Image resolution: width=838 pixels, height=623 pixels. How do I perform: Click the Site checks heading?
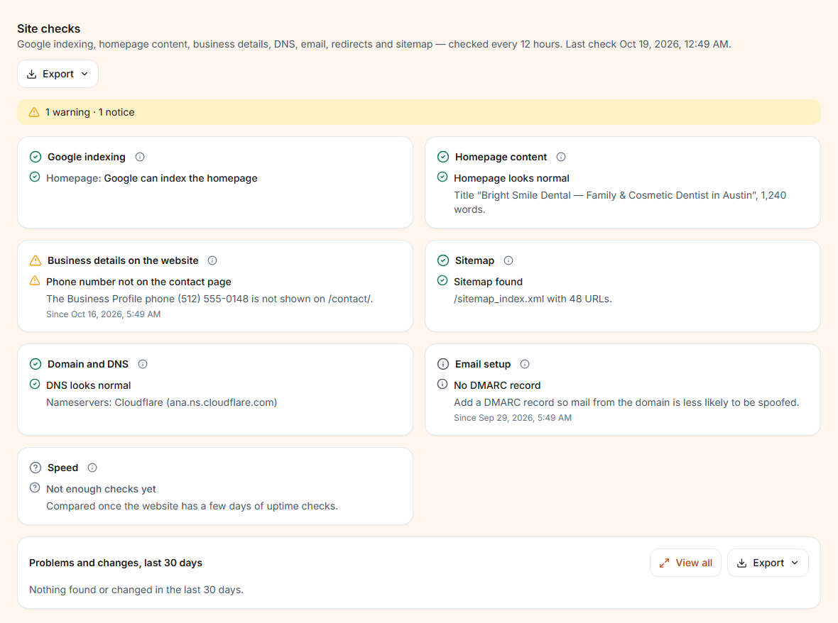[48, 29]
